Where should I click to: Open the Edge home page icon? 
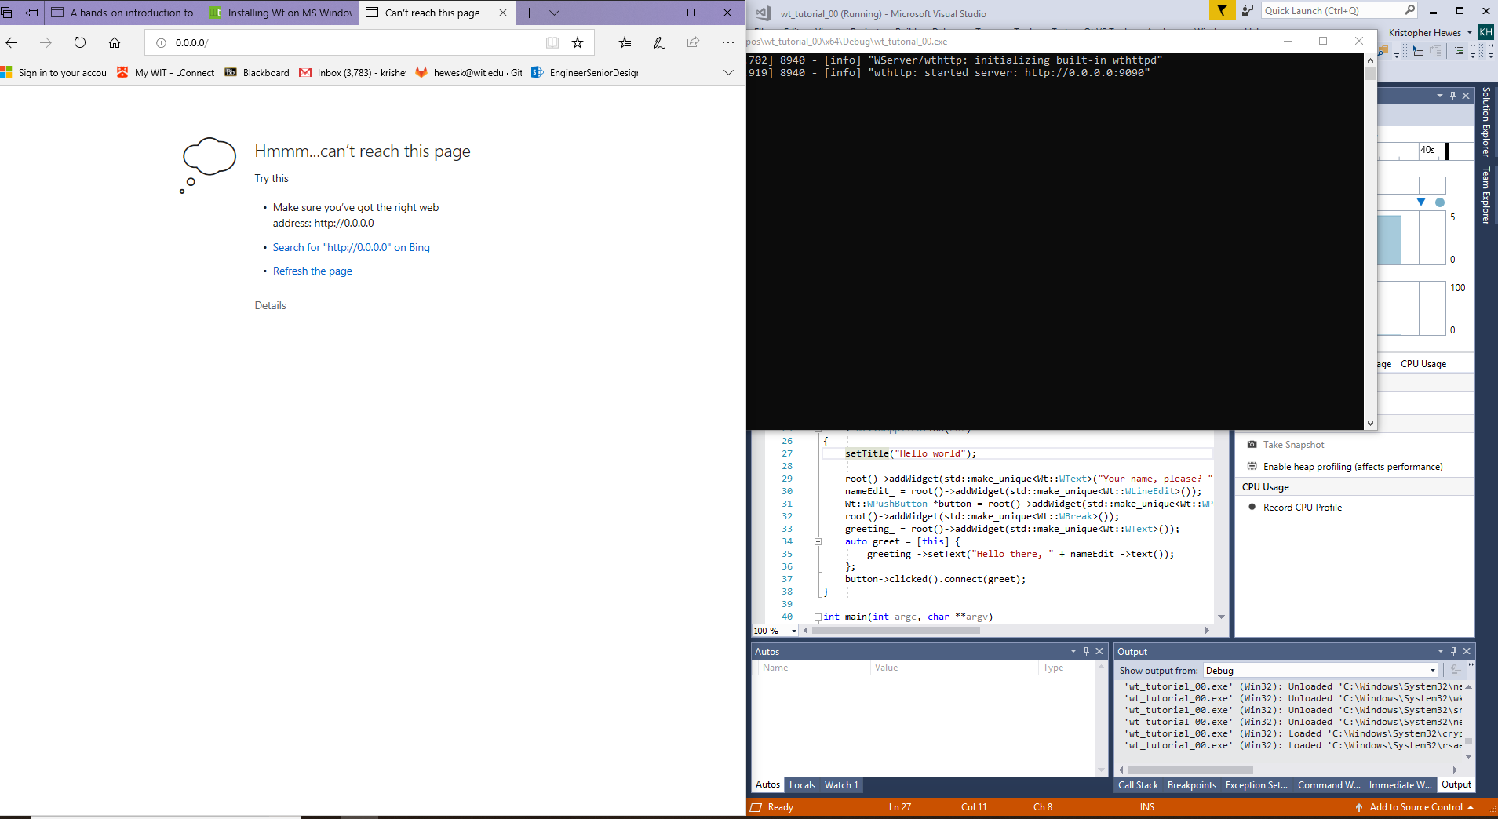coord(115,42)
